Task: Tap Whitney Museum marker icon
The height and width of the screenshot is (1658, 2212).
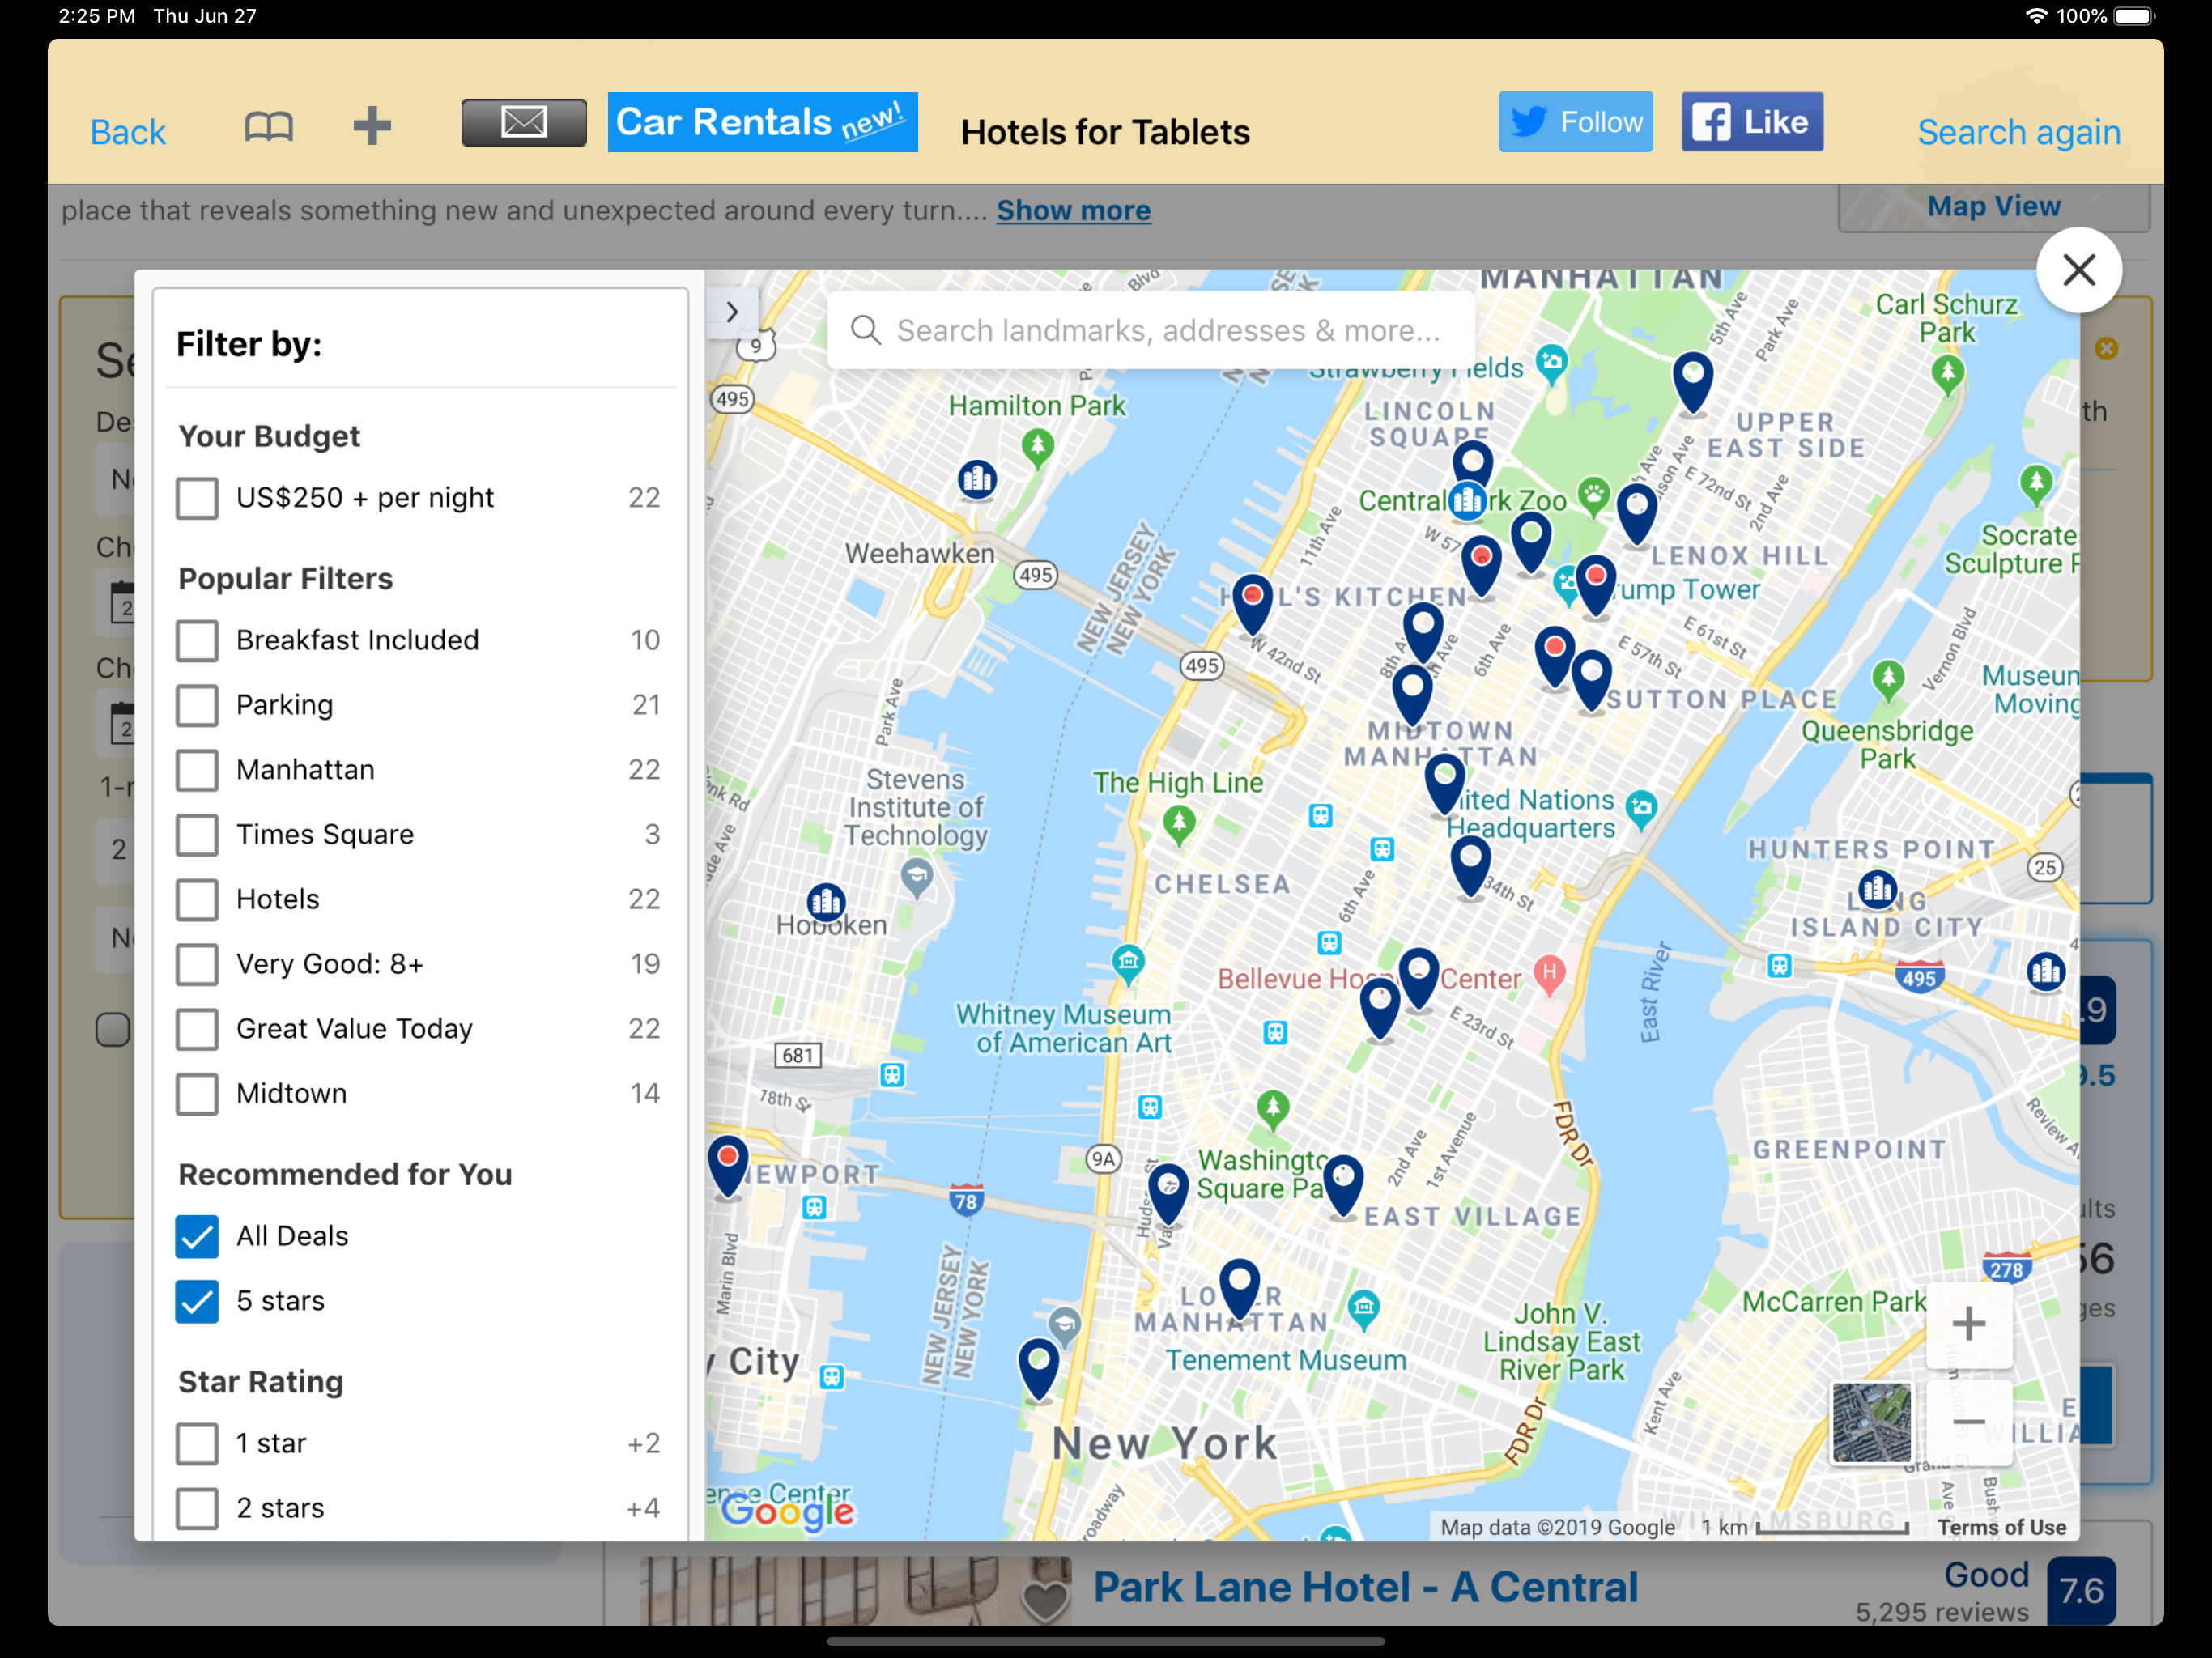Action: coord(1128,963)
